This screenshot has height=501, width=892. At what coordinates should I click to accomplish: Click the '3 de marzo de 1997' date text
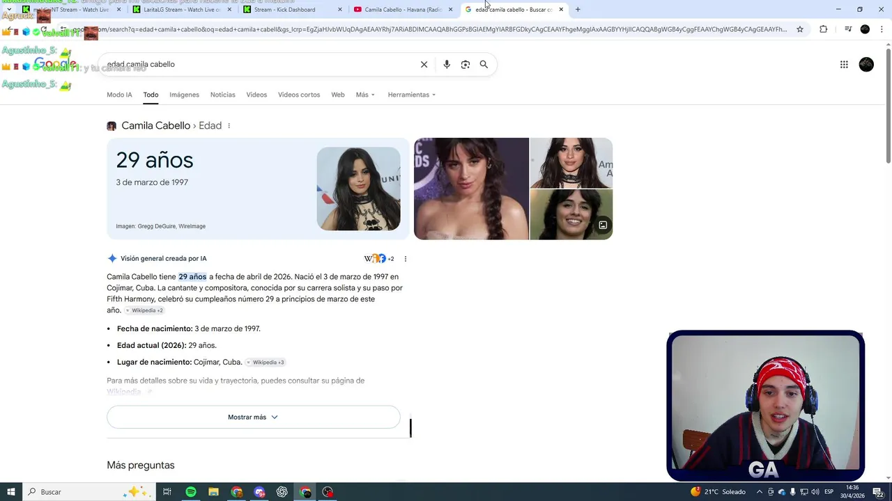(x=152, y=182)
